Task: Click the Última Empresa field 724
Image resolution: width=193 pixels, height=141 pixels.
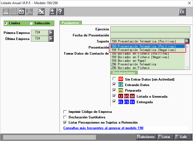Action: point(40,39)
